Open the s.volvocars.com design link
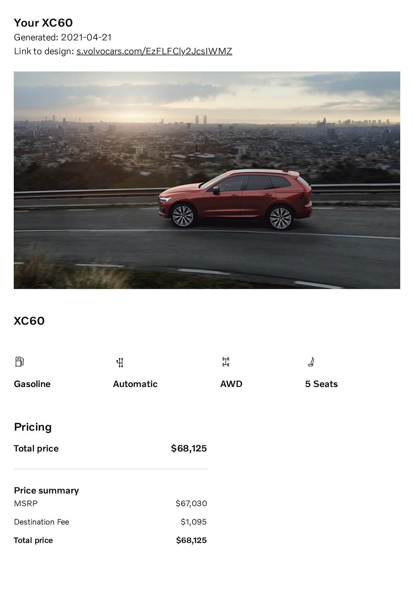This screenshot has width=414, height=604. pyautogui.click(x=154, y=51)
